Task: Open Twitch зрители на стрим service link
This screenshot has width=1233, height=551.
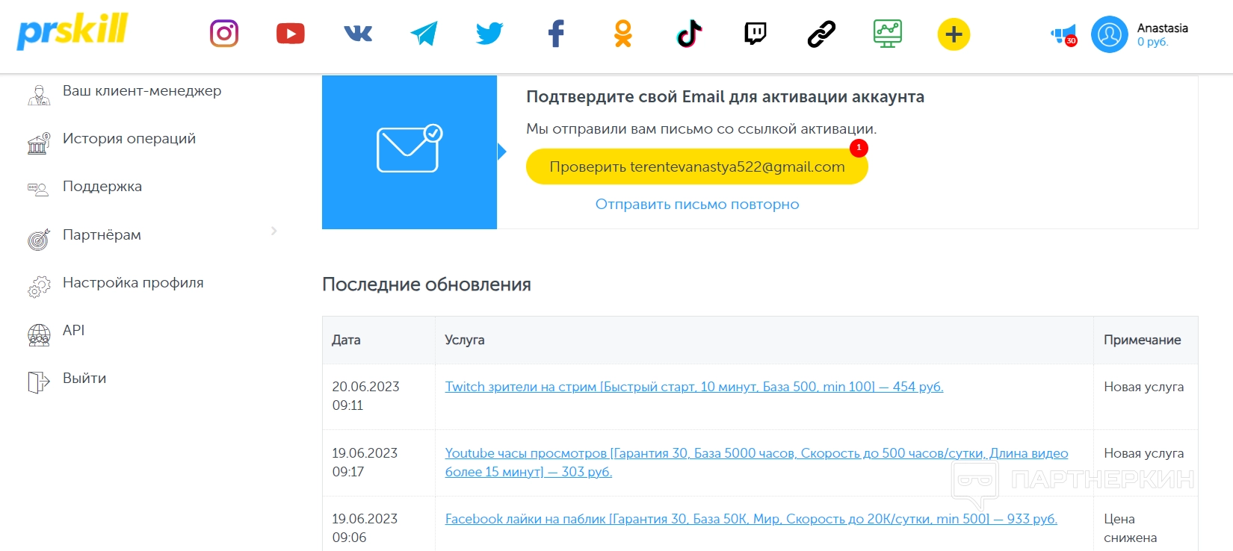Action: click(694, 387)
